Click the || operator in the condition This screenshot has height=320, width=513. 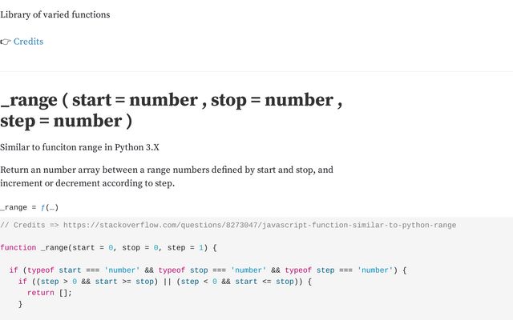click(x=167, y=281)
